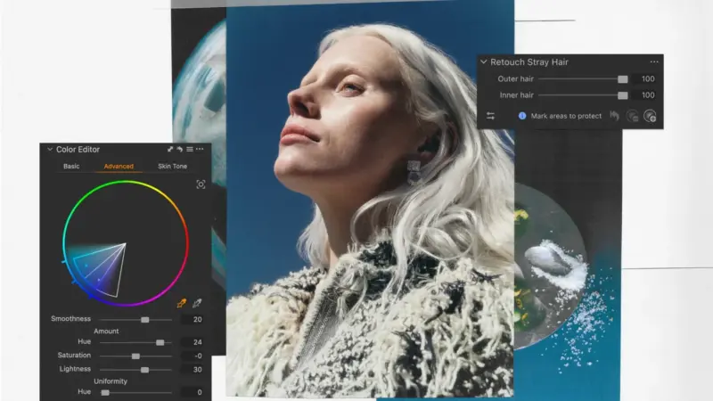Click the Lightness value field showing 30

tap(192, 370)
